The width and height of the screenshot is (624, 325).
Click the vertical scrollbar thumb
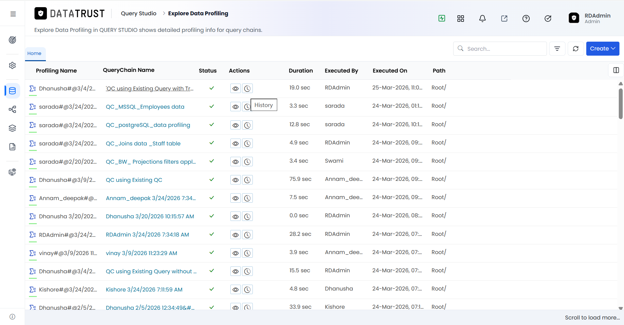pyautogui.click(x=620, y=103)
